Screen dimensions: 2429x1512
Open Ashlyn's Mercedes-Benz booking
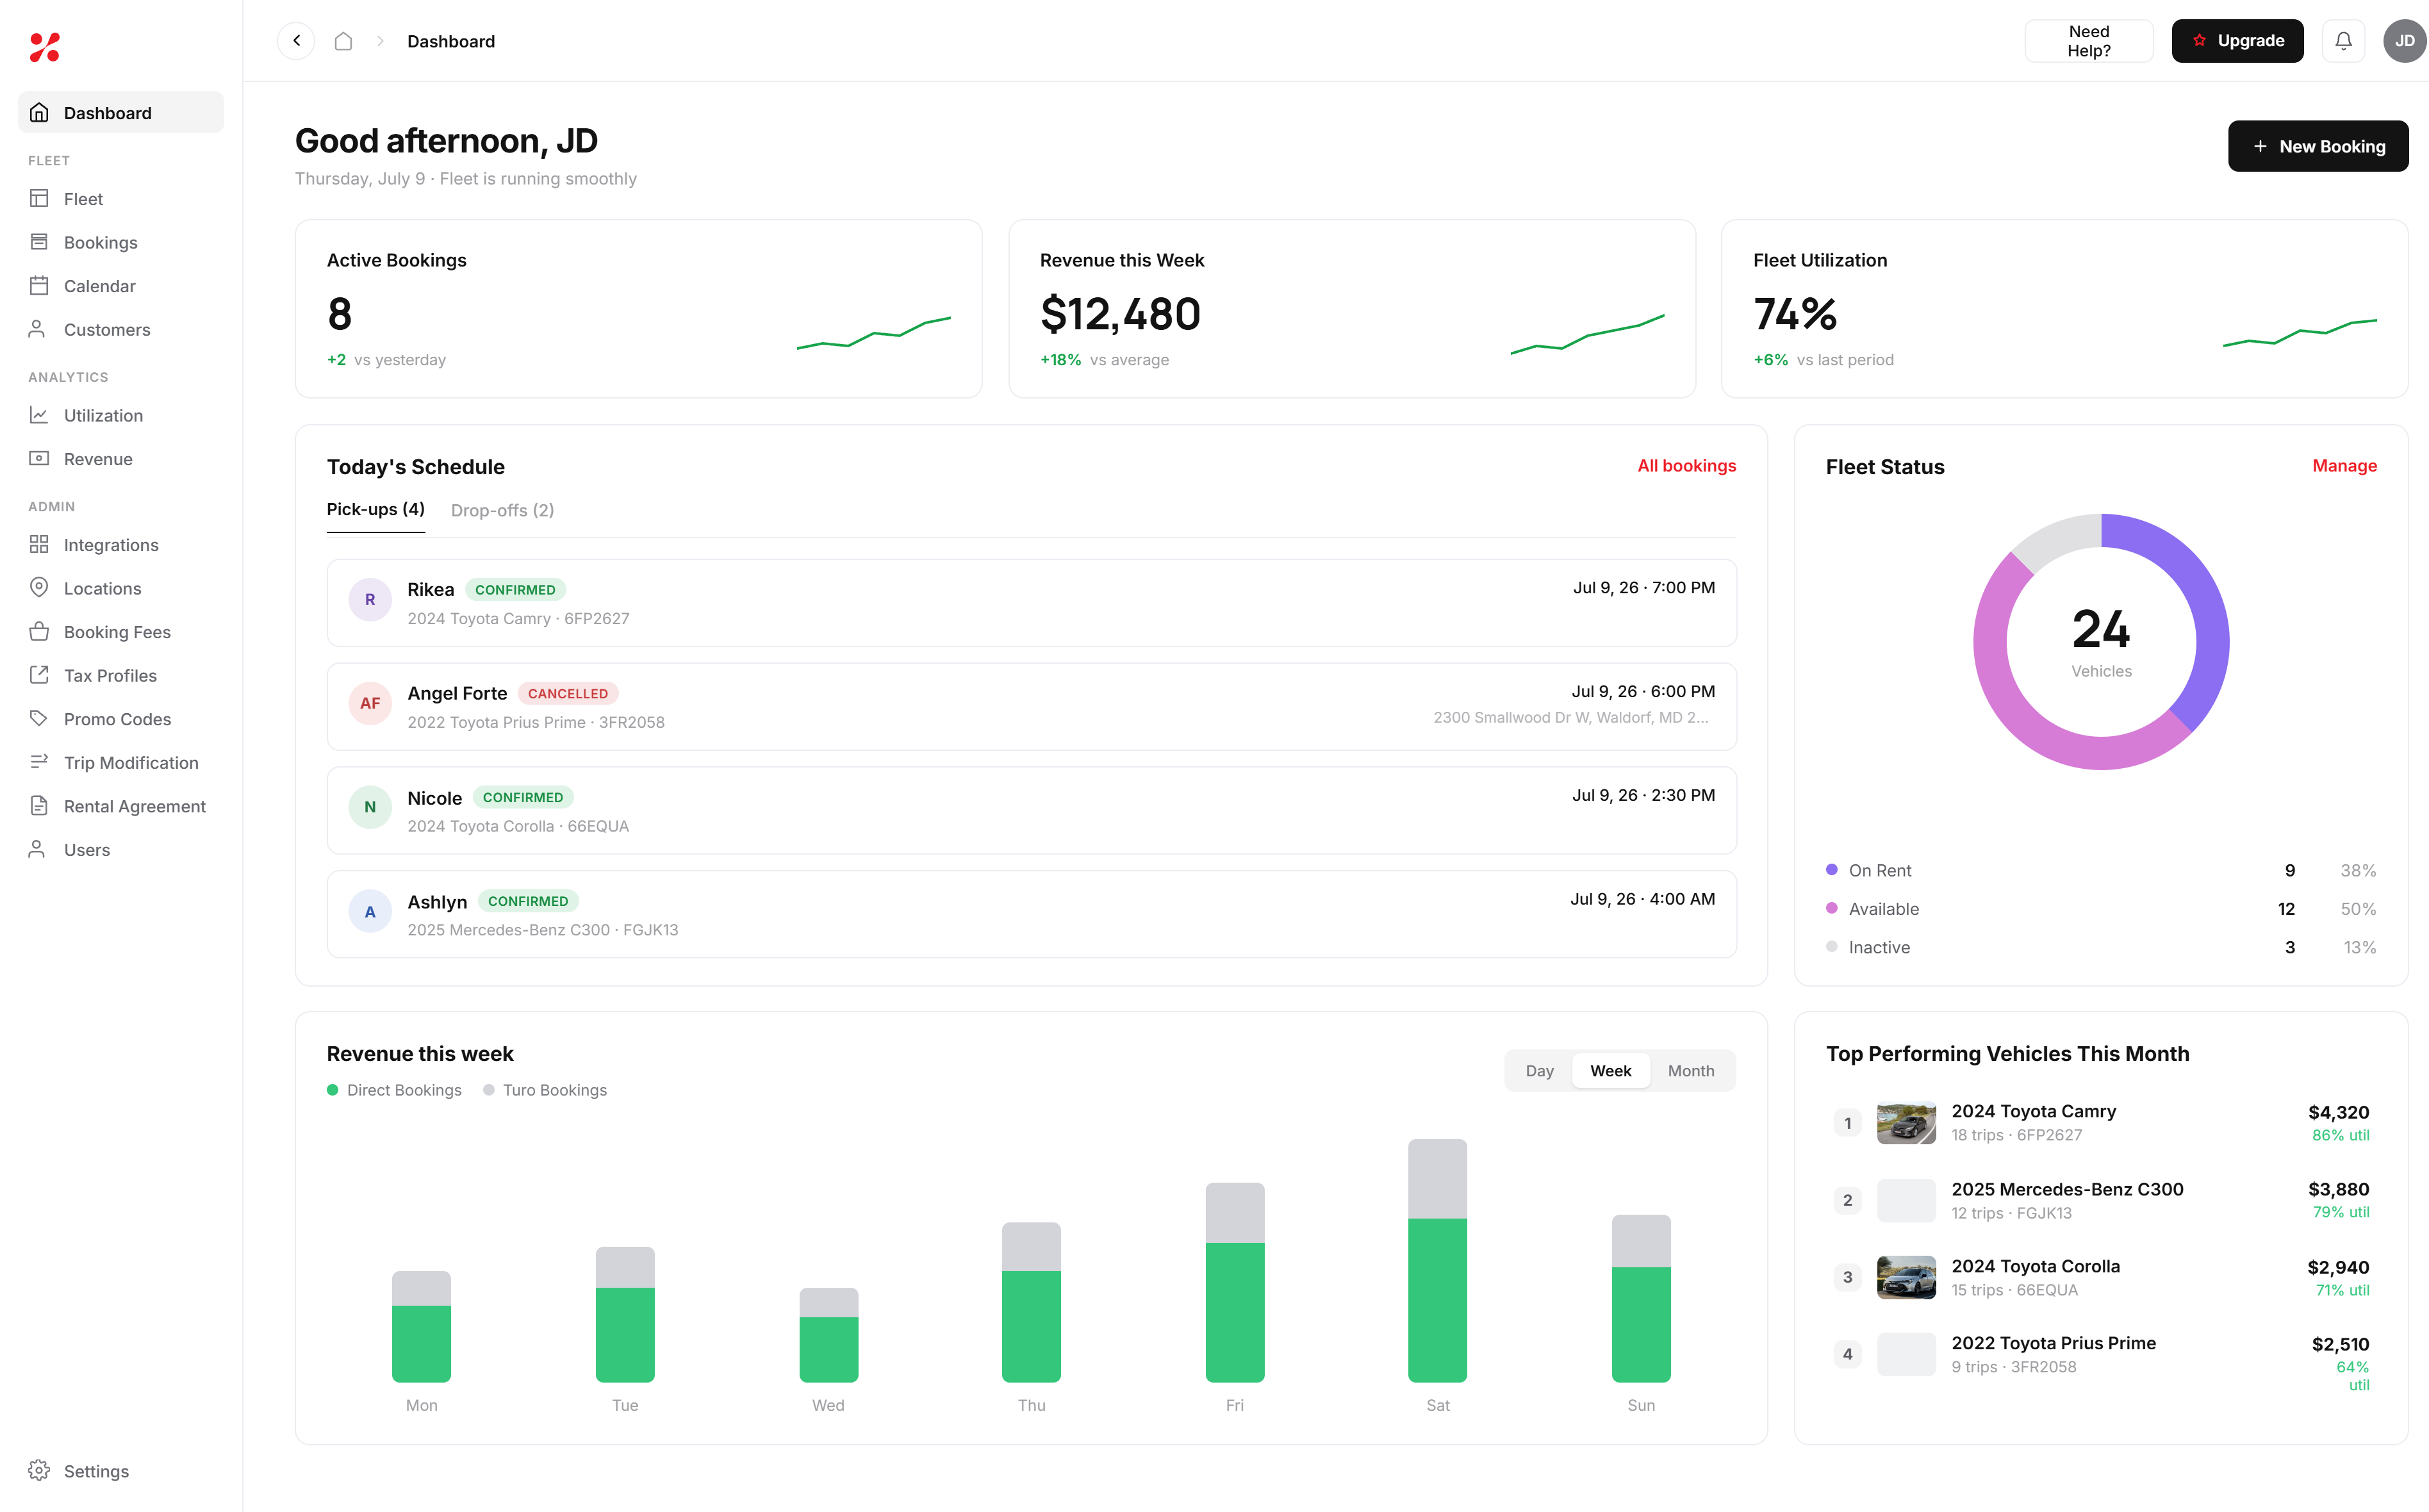[x=1031, y=914]
